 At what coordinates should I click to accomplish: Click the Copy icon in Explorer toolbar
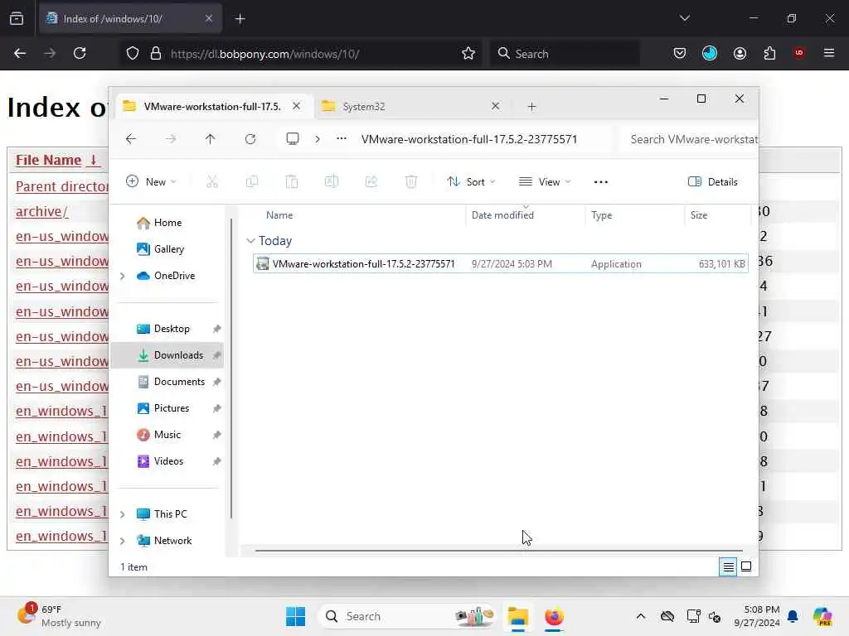[x=252, y=181]
